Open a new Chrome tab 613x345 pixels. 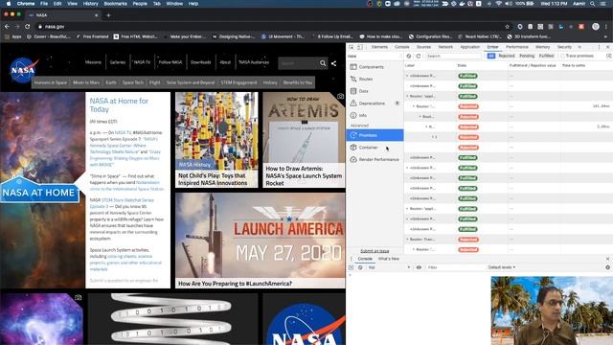click(108, 15)
